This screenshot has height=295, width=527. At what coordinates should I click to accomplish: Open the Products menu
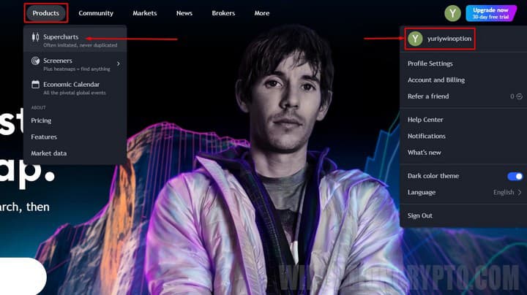coord(46,13)
